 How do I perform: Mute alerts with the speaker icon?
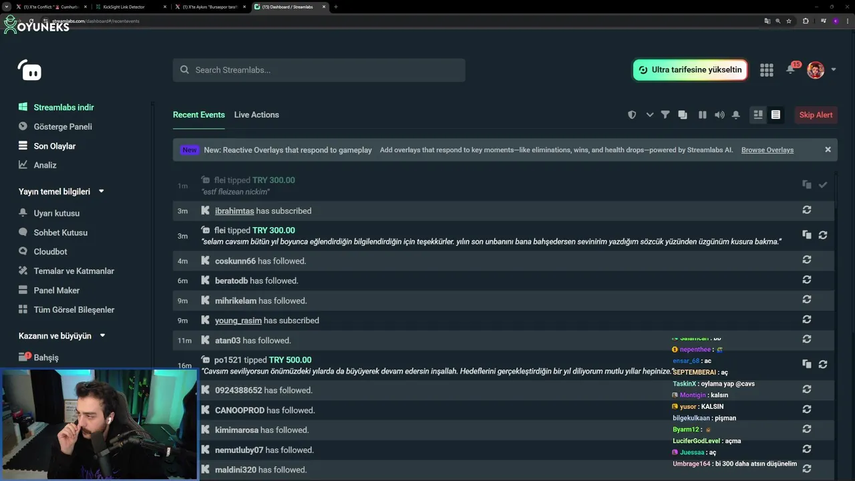(x=719, y=115)
